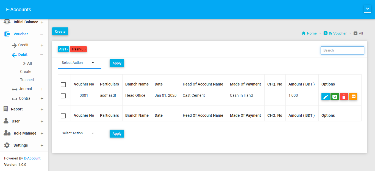Select the checkbox for voucher 0001

63,96
